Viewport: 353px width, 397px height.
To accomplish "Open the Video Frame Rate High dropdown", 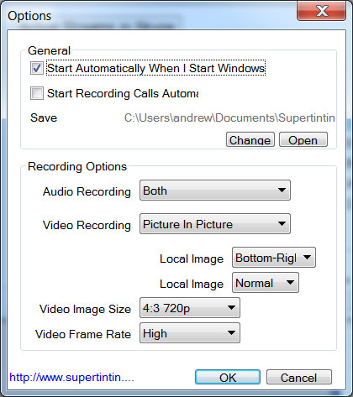I will pyautogui.click(x=190, y=333).
